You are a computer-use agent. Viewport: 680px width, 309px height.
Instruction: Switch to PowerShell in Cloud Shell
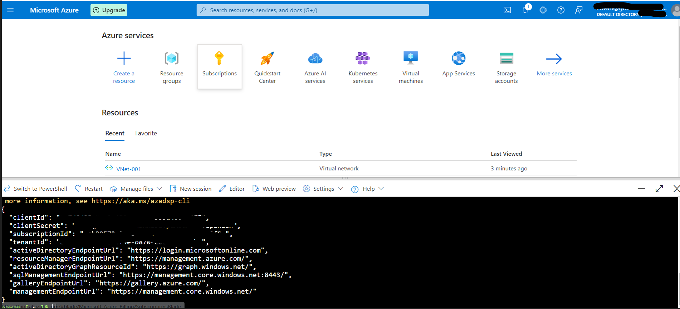pos(35,189)
